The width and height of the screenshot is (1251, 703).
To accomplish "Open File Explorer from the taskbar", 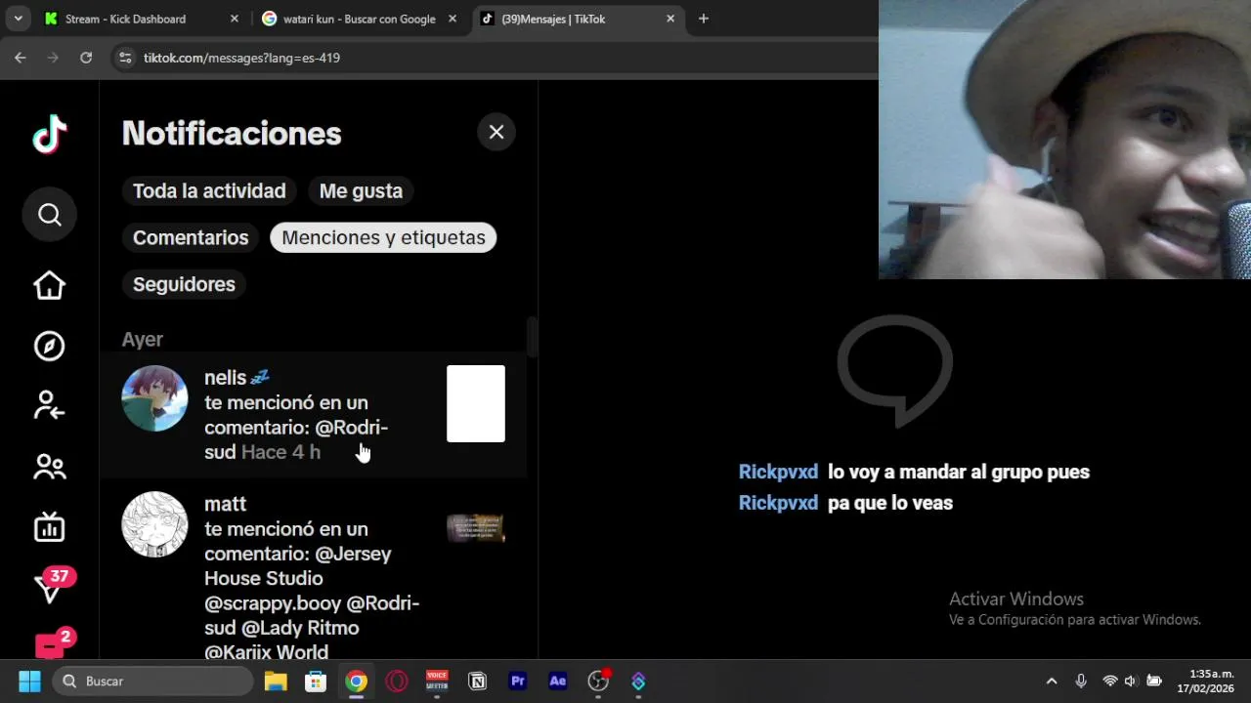I will tap(276, 682).
